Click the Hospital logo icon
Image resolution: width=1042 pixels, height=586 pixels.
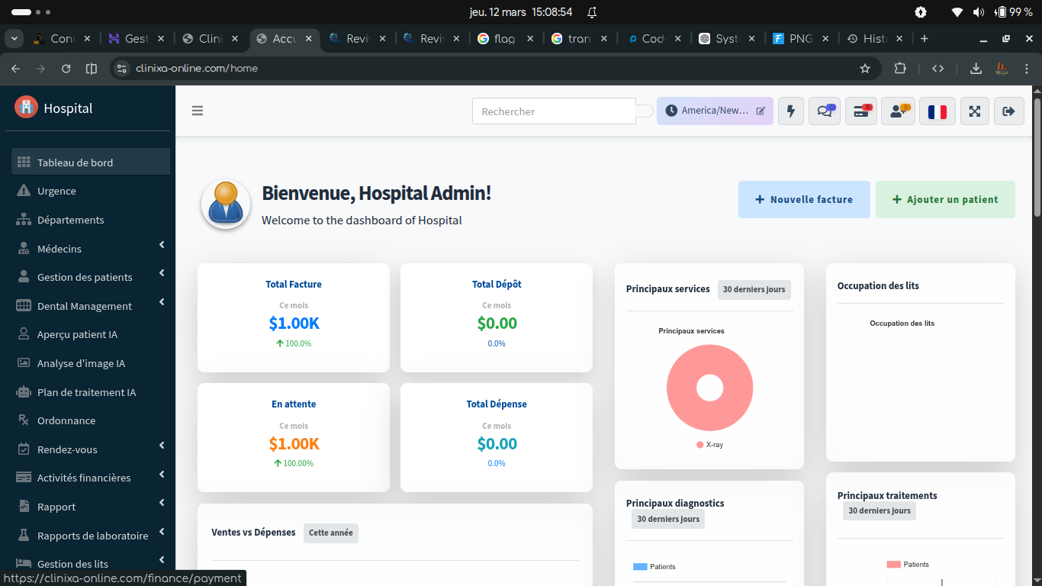[26, 108]
